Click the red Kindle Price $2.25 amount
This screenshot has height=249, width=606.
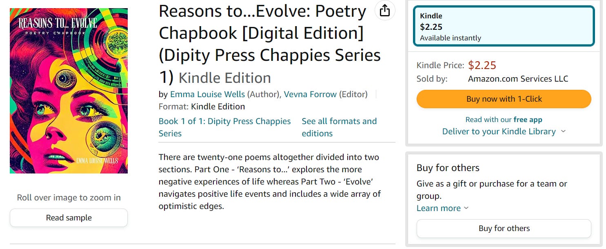(482, 65)
